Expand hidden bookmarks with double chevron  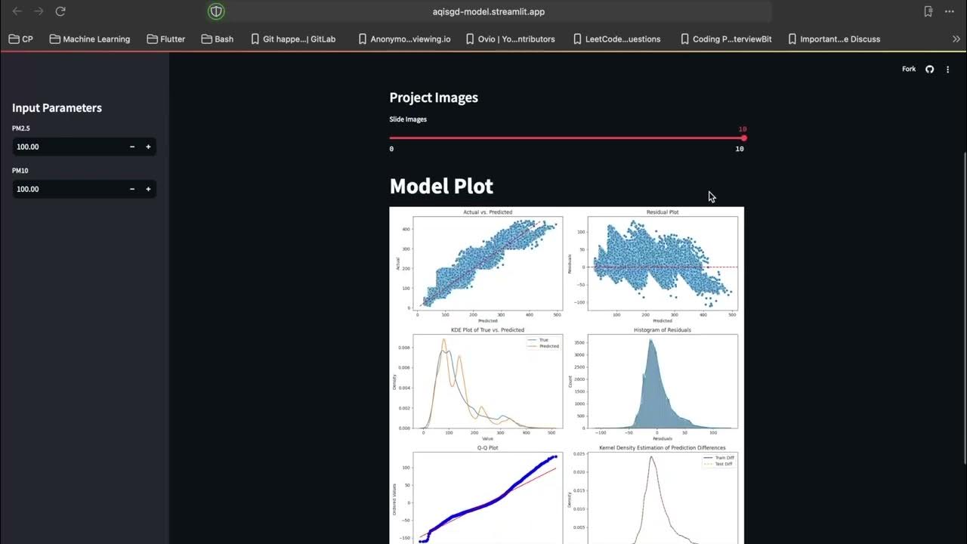[956, 39]
